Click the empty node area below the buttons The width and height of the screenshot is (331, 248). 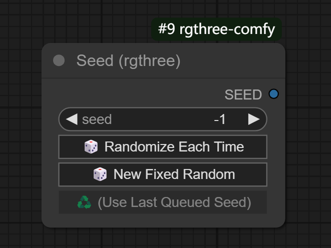163,220
